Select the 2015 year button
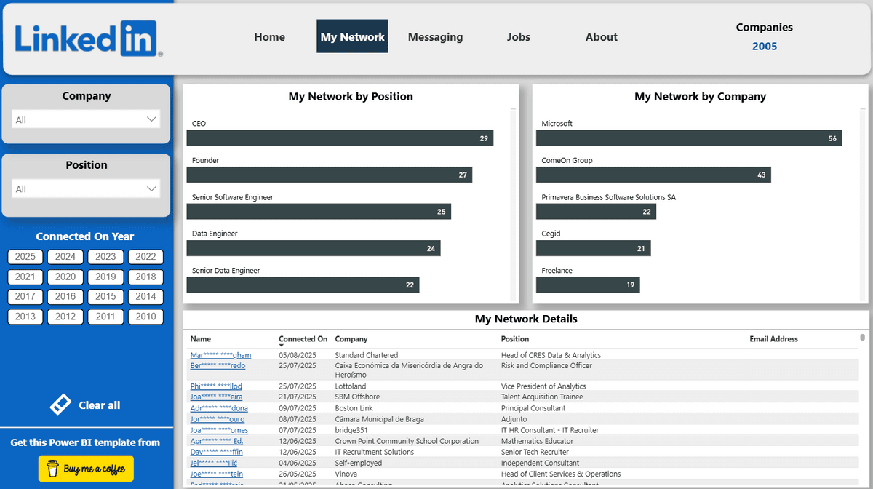Screen dimensions: 873x489 click(105, 296)
